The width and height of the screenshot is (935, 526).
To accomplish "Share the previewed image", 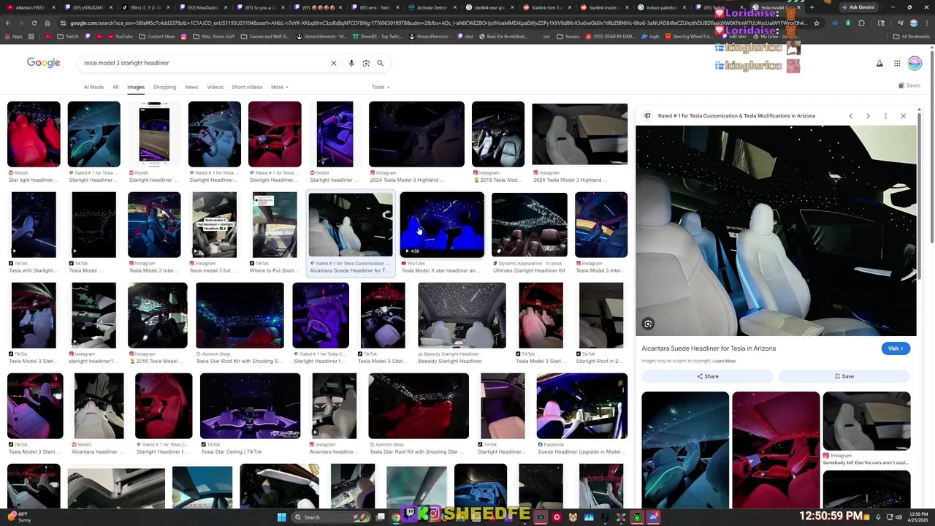I will (707, 376).
